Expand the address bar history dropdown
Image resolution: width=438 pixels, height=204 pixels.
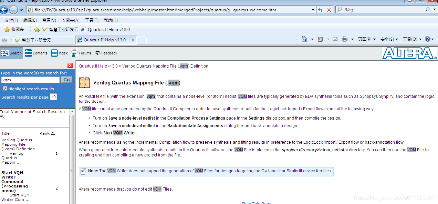tap(313, 10)
